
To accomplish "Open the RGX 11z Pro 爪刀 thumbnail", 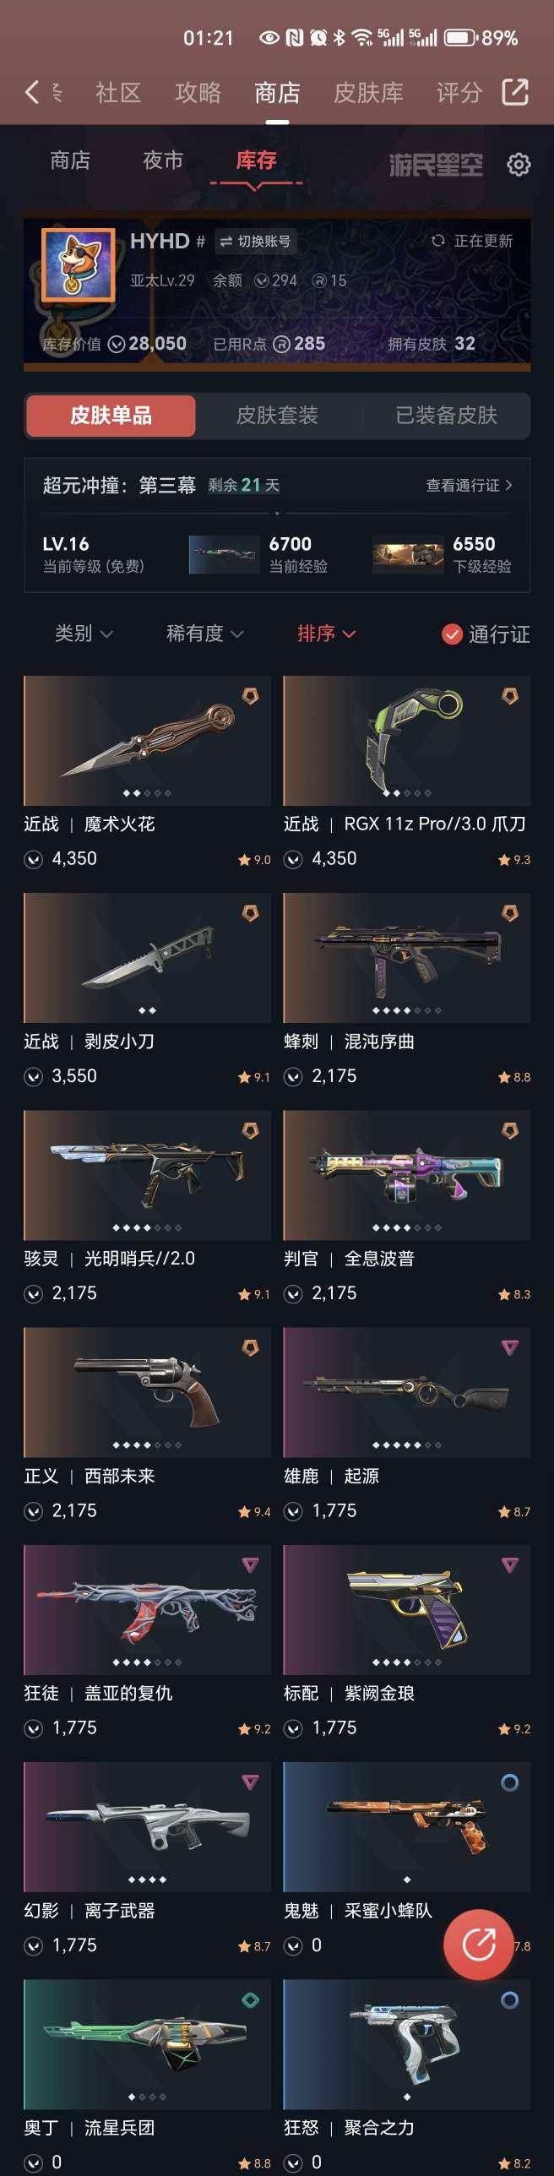I will coord(407,740).
